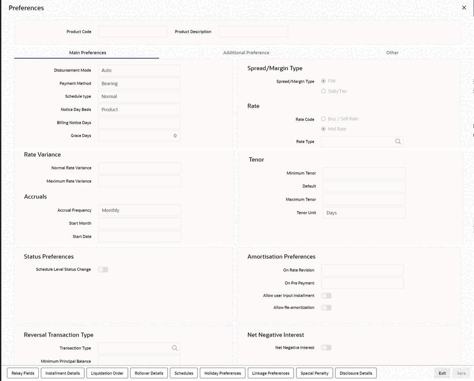Open Holiday Preferences
Viewport: 474px width, 381px height.
click(x=223, y=373)
